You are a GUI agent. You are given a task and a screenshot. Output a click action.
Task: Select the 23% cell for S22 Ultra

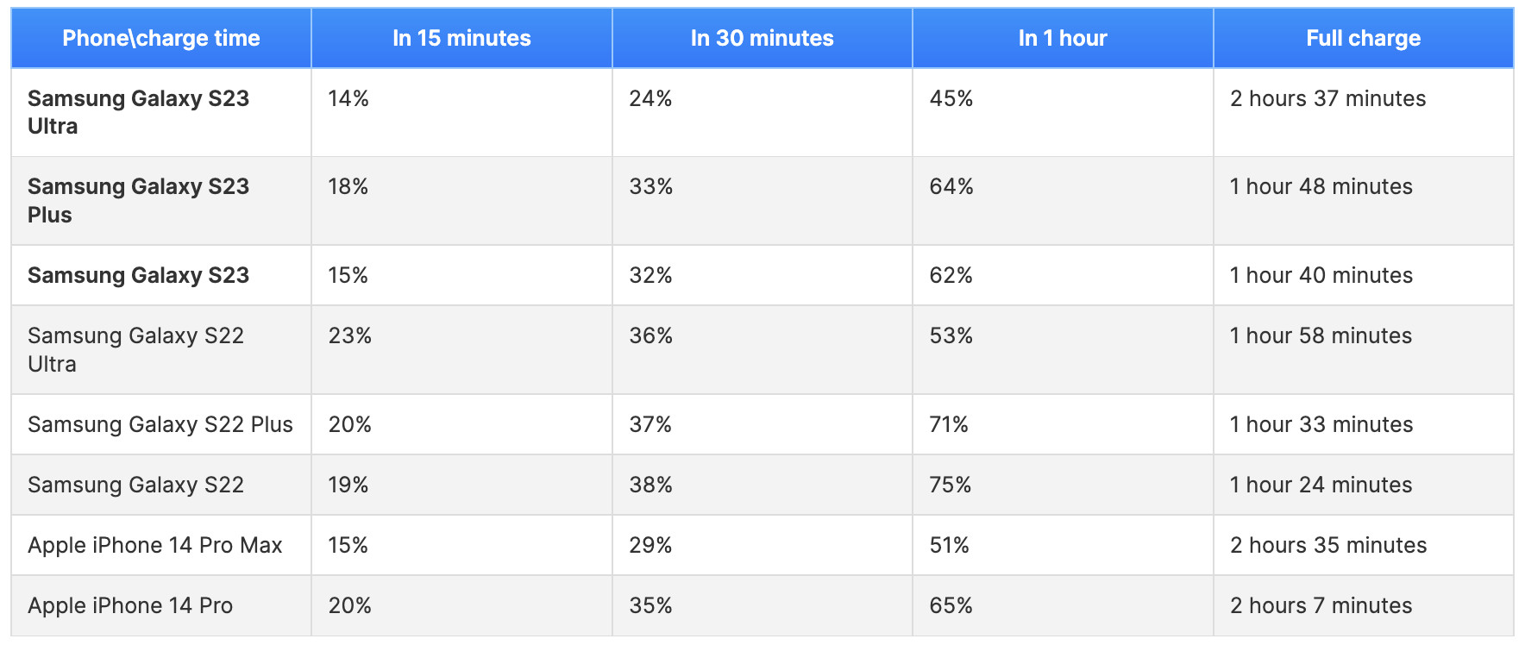pyautogui.click(x=349, y=335)
